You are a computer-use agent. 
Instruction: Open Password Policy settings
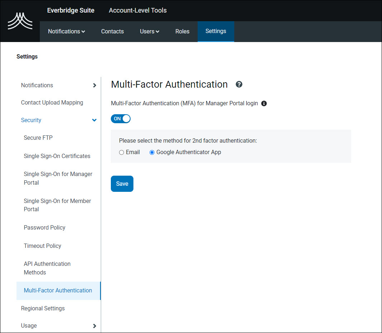click(44, 227)
